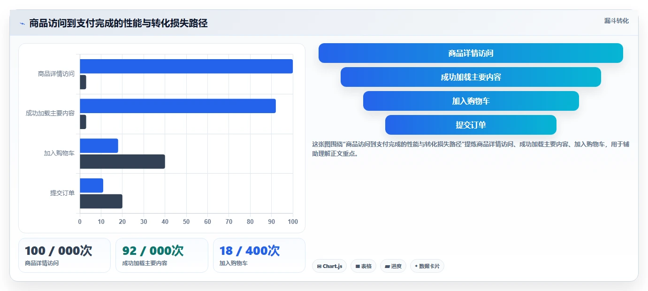Click the Chart.js tag chip

click(329, 266)
